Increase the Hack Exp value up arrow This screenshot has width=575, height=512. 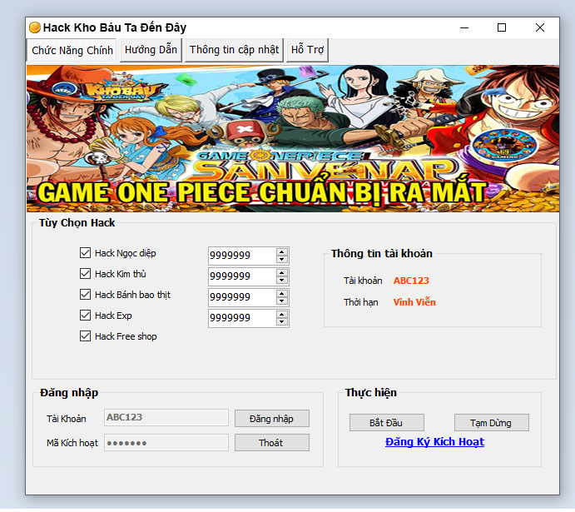[281, 315]
